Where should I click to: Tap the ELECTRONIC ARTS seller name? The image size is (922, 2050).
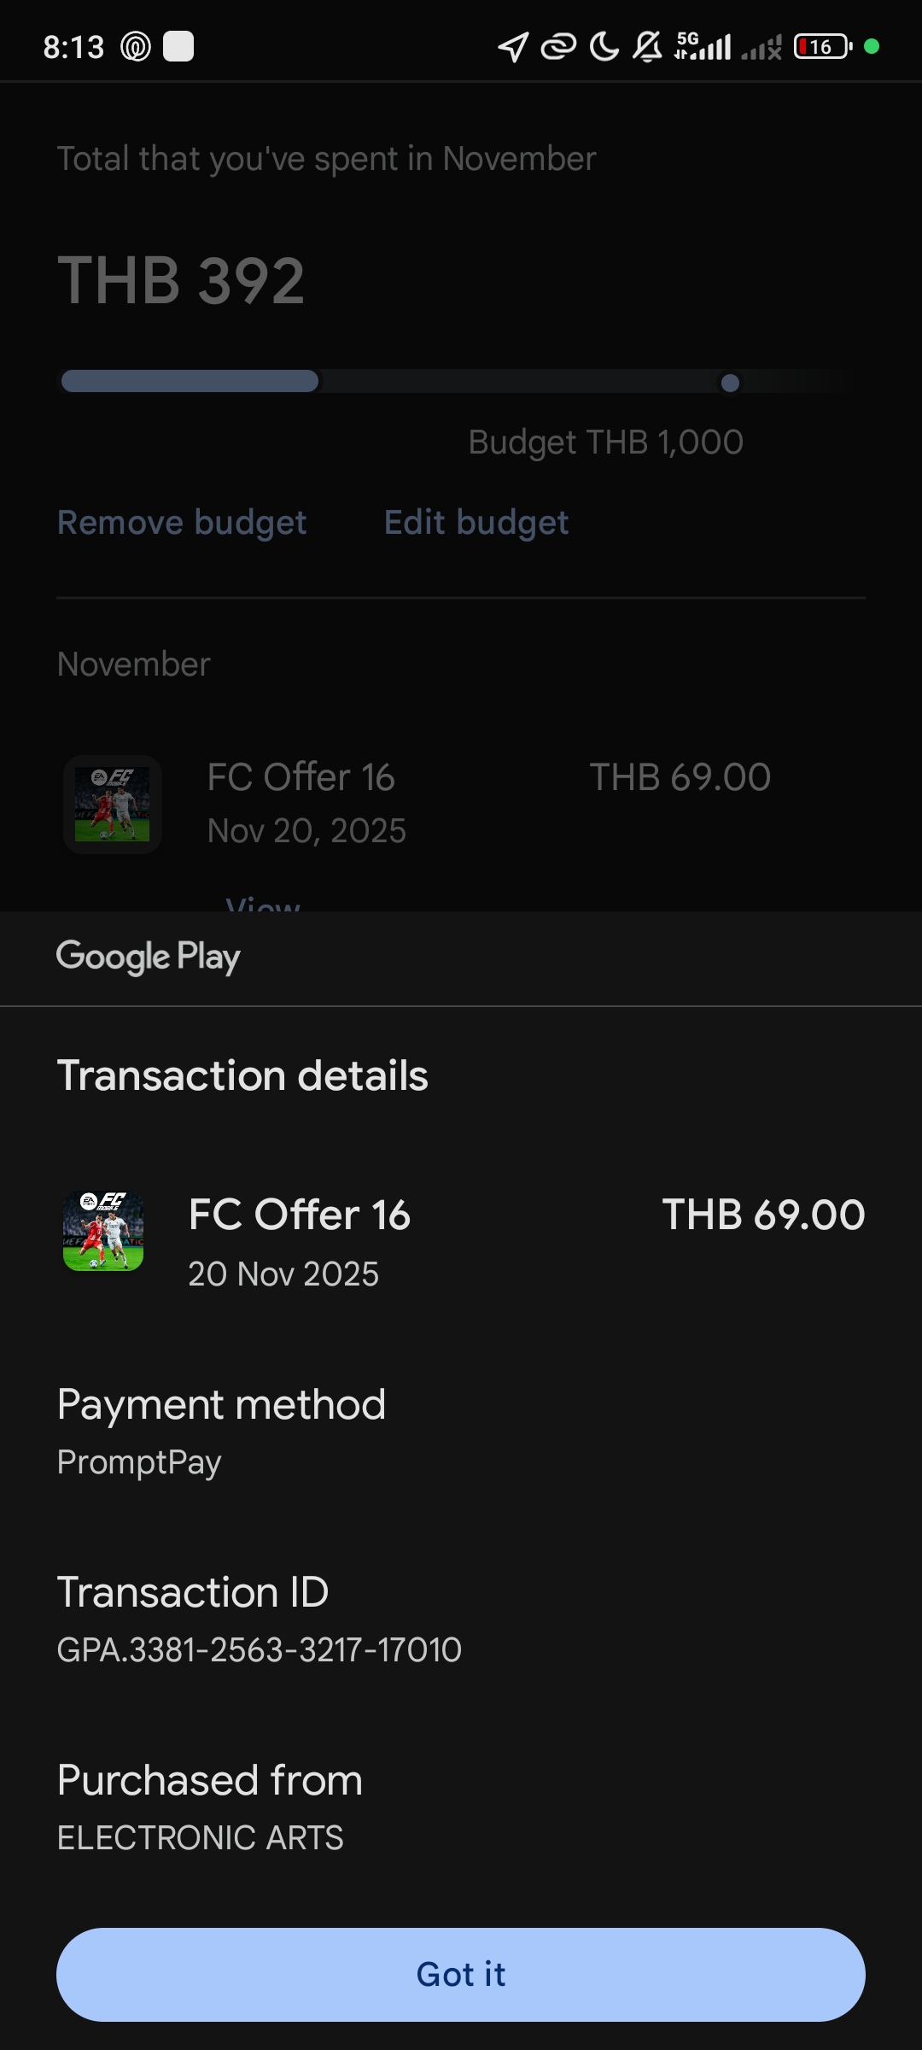pyautogui.click(x=201, y=1837)
